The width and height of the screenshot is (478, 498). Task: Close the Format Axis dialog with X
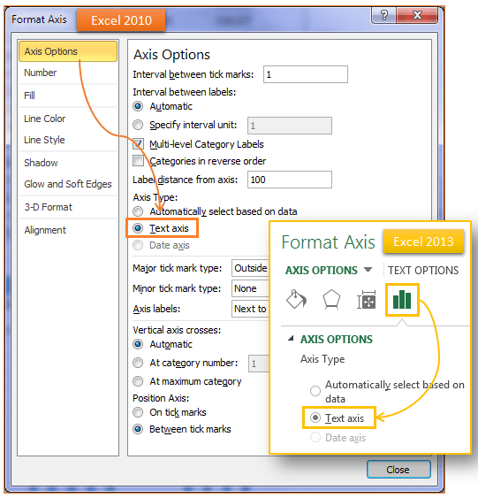[417, 15]
